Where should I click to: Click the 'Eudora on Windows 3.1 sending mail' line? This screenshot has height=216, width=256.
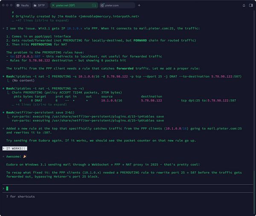pyautogui.click(x=103, y=164)
